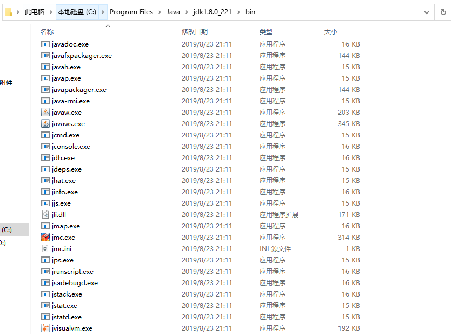Select the jhat.exe icon
This screenshot has width=452, height=336.
[45, 181]
